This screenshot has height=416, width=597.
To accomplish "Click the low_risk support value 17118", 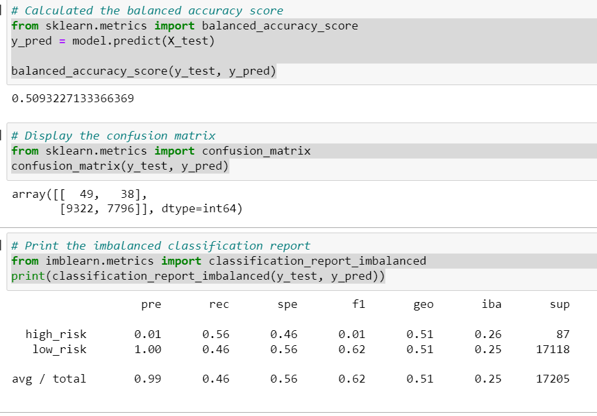I will tap(553, 349).
